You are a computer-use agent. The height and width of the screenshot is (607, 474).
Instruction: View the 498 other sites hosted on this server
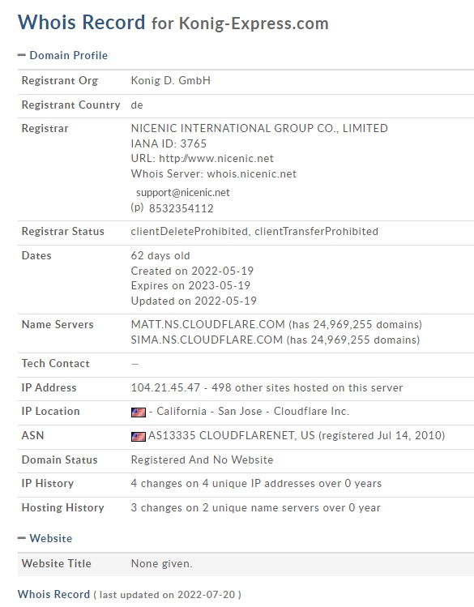(x=307, y=387)
